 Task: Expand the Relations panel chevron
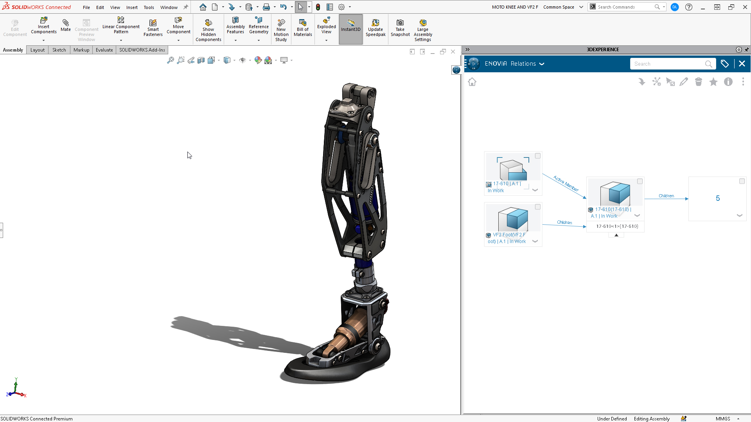[543, 63]
